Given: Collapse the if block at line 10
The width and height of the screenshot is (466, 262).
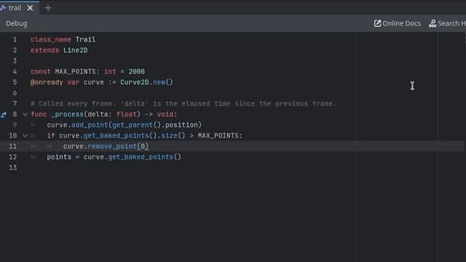Looking at the screenshot, I should pos(25,136).
